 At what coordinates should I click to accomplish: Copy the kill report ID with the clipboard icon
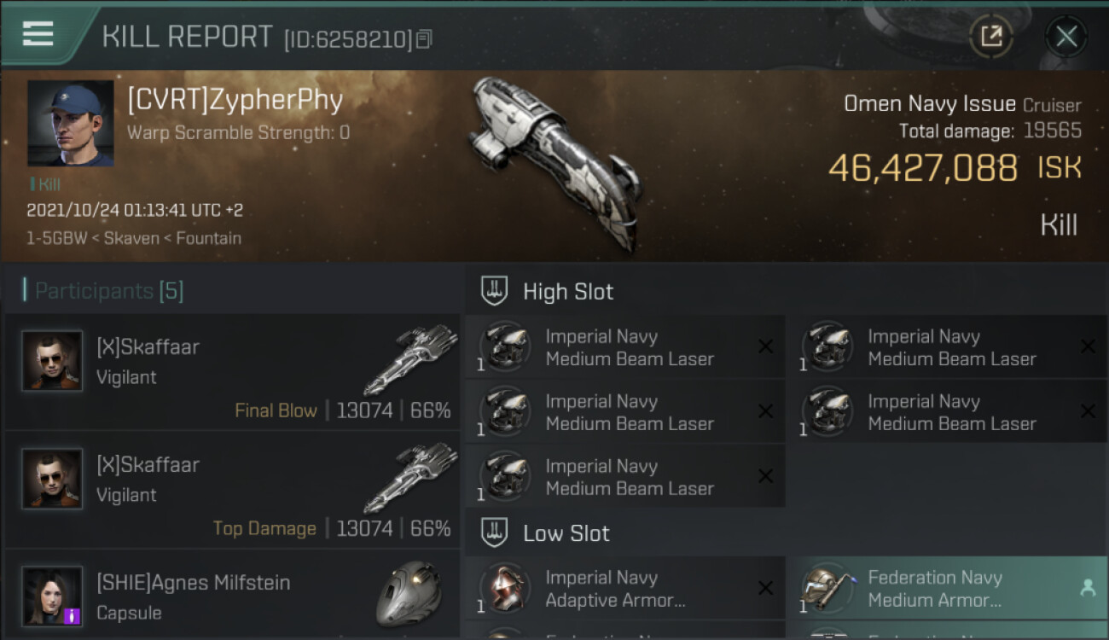pyautogui.click(x=425, y=39)
